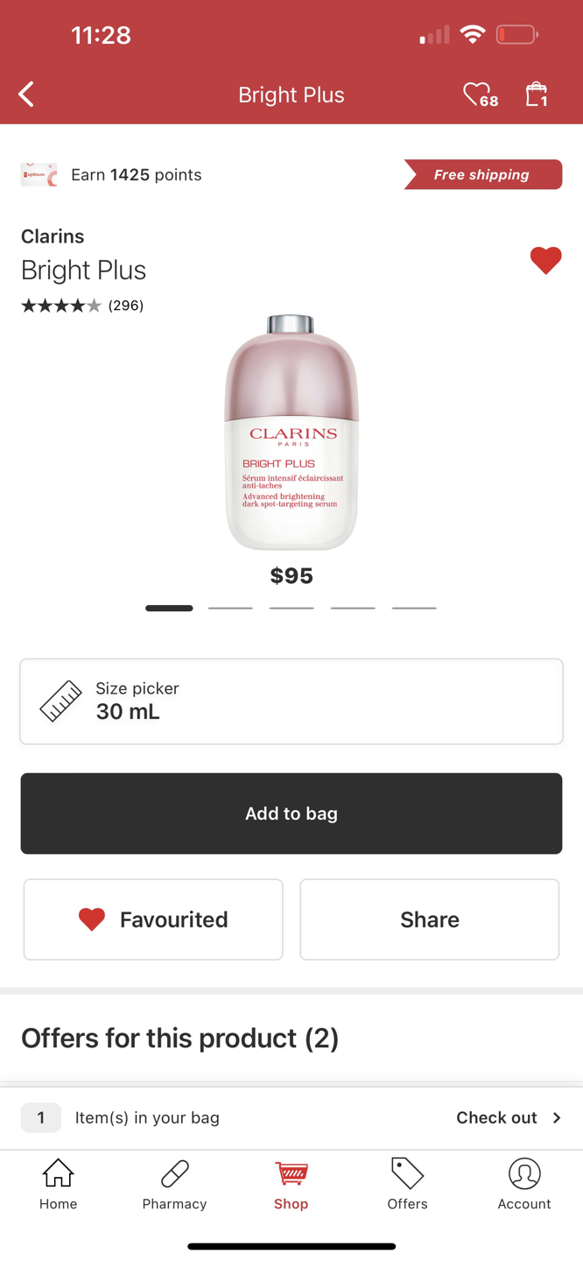583x1261 pixels.
Task: Open the wishlist heart showing 68 items
Action: (x=477, y=94)
